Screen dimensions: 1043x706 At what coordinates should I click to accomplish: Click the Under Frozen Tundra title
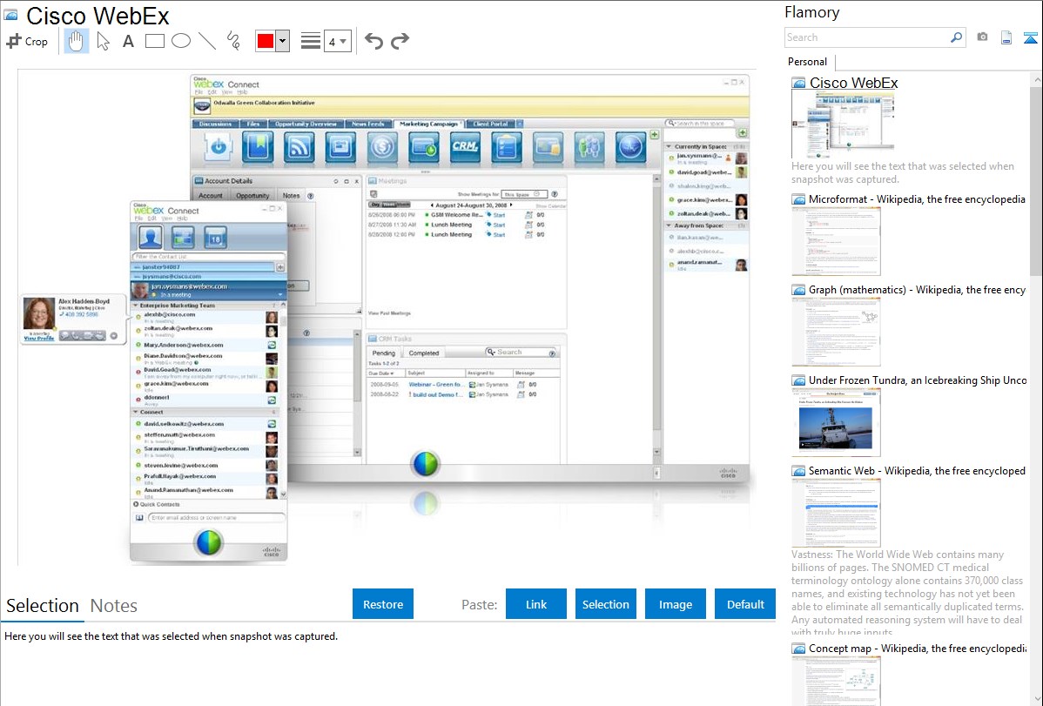pyautogui.click(x=918, y=380)
